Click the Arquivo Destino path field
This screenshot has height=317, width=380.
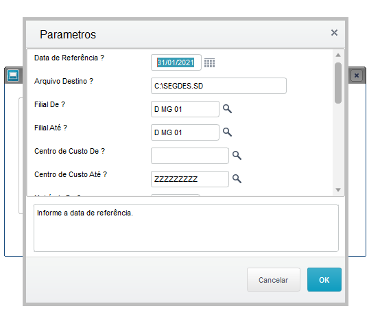219,86
